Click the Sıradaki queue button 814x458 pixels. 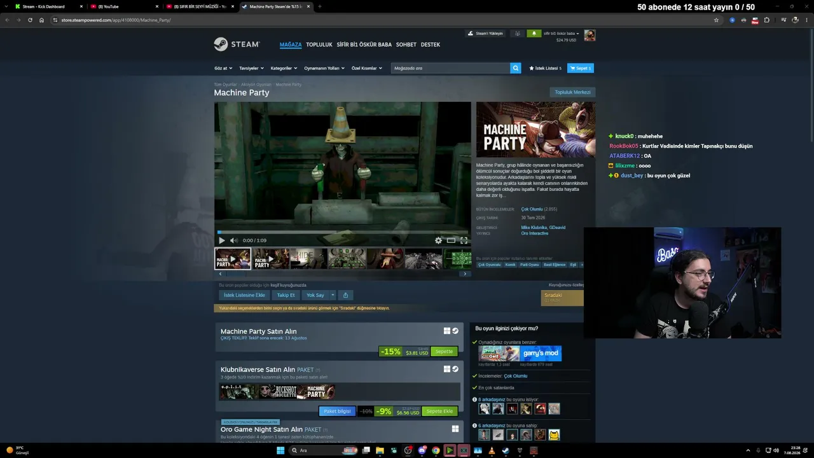click(562, 298)
